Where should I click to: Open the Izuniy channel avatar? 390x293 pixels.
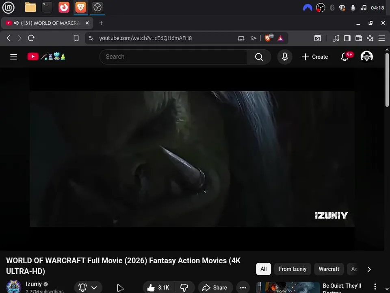pyautogui.click(x=14, y=287)
